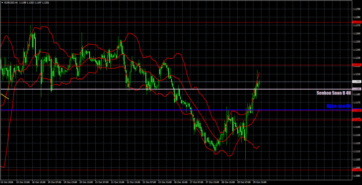Click the 15 Oct 23:00 time label

(22, 182)
